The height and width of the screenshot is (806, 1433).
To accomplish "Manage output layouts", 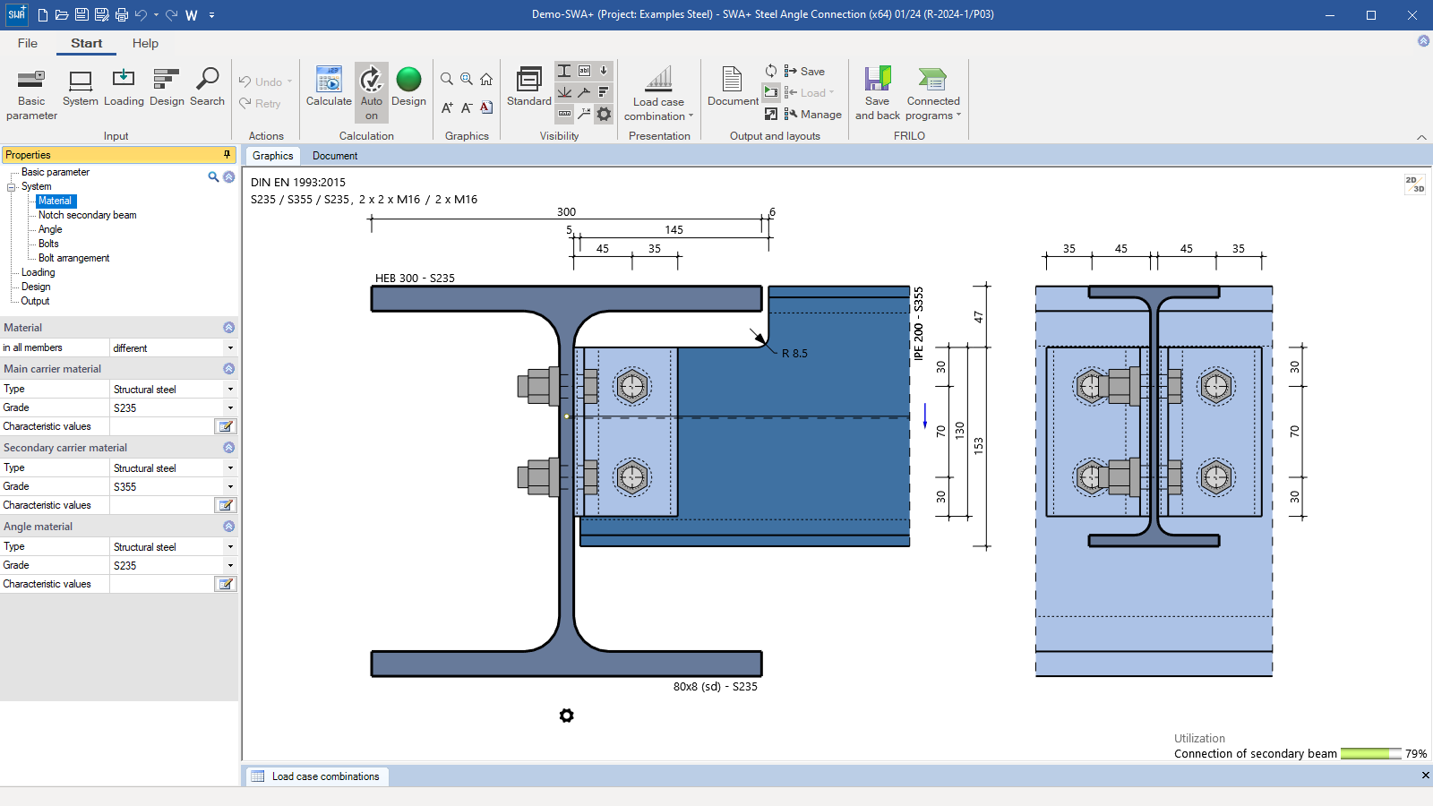I will [812, 114].
